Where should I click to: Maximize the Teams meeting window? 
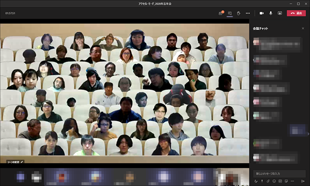coord(298,4)
